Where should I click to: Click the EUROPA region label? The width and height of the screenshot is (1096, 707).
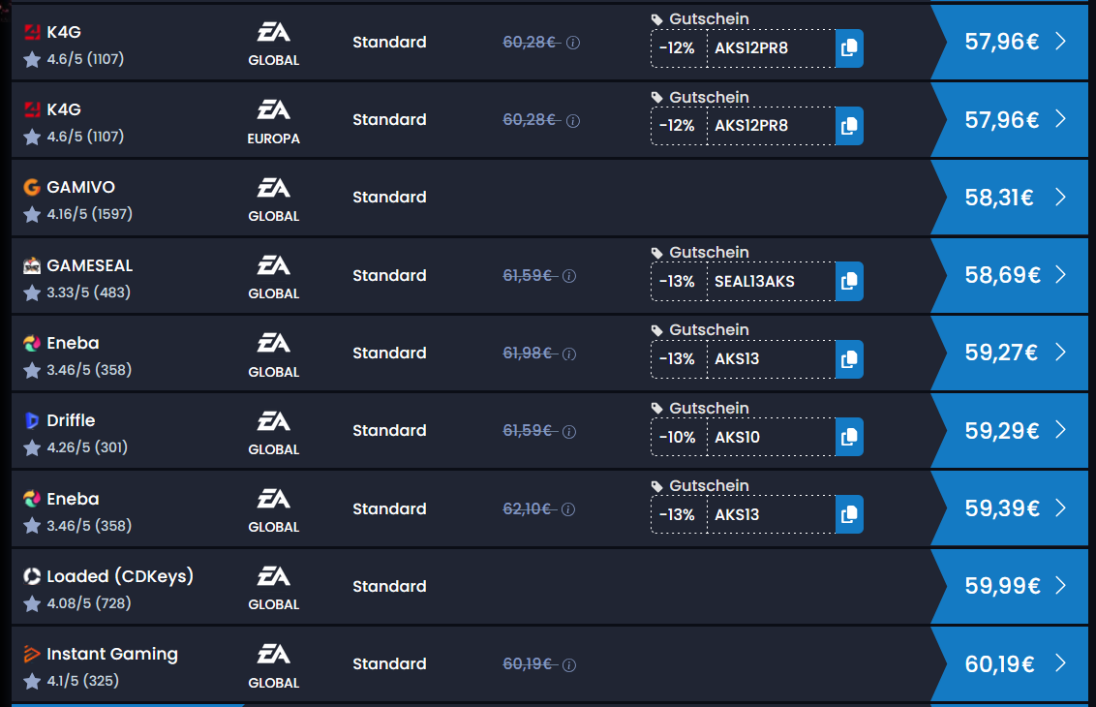(273, 139)
